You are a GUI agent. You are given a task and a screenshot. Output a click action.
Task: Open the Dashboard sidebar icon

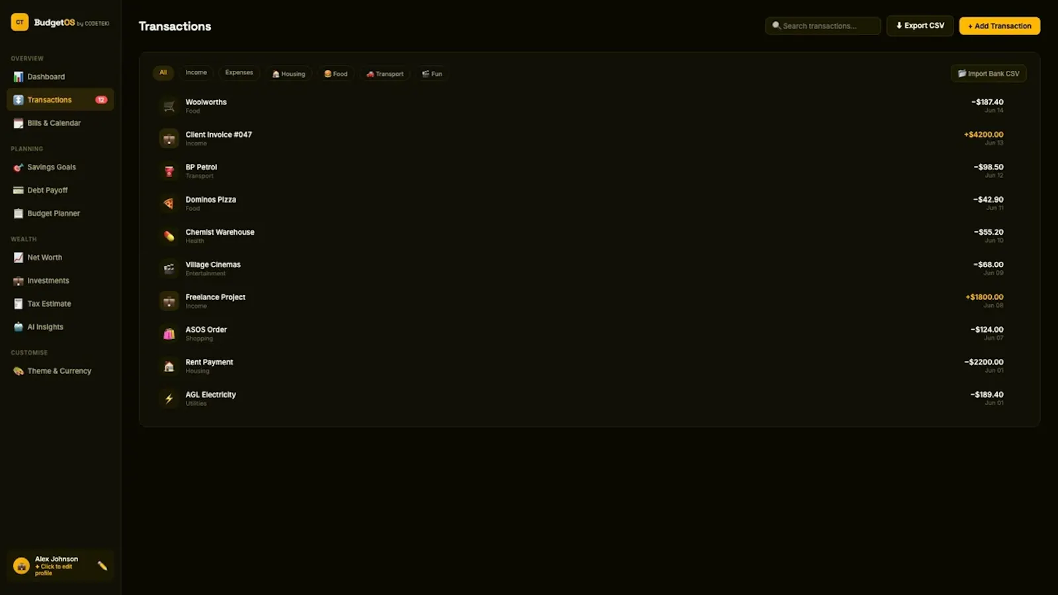pos(19,77)
